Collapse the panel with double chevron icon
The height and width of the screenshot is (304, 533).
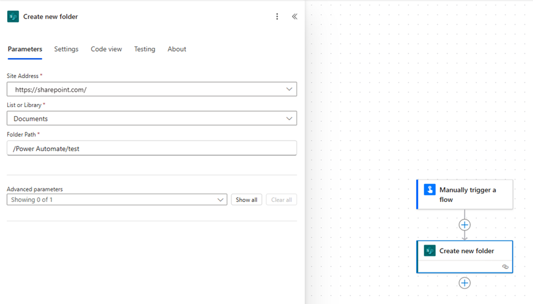(295, 17)
